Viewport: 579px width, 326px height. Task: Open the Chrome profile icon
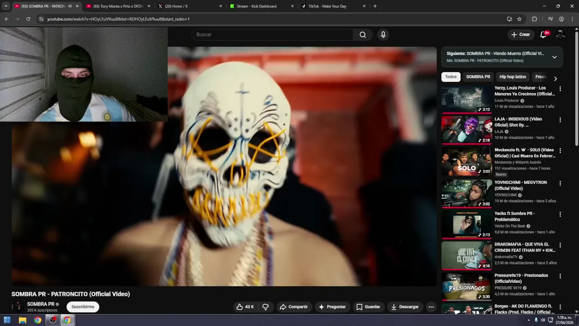(561, 19)
